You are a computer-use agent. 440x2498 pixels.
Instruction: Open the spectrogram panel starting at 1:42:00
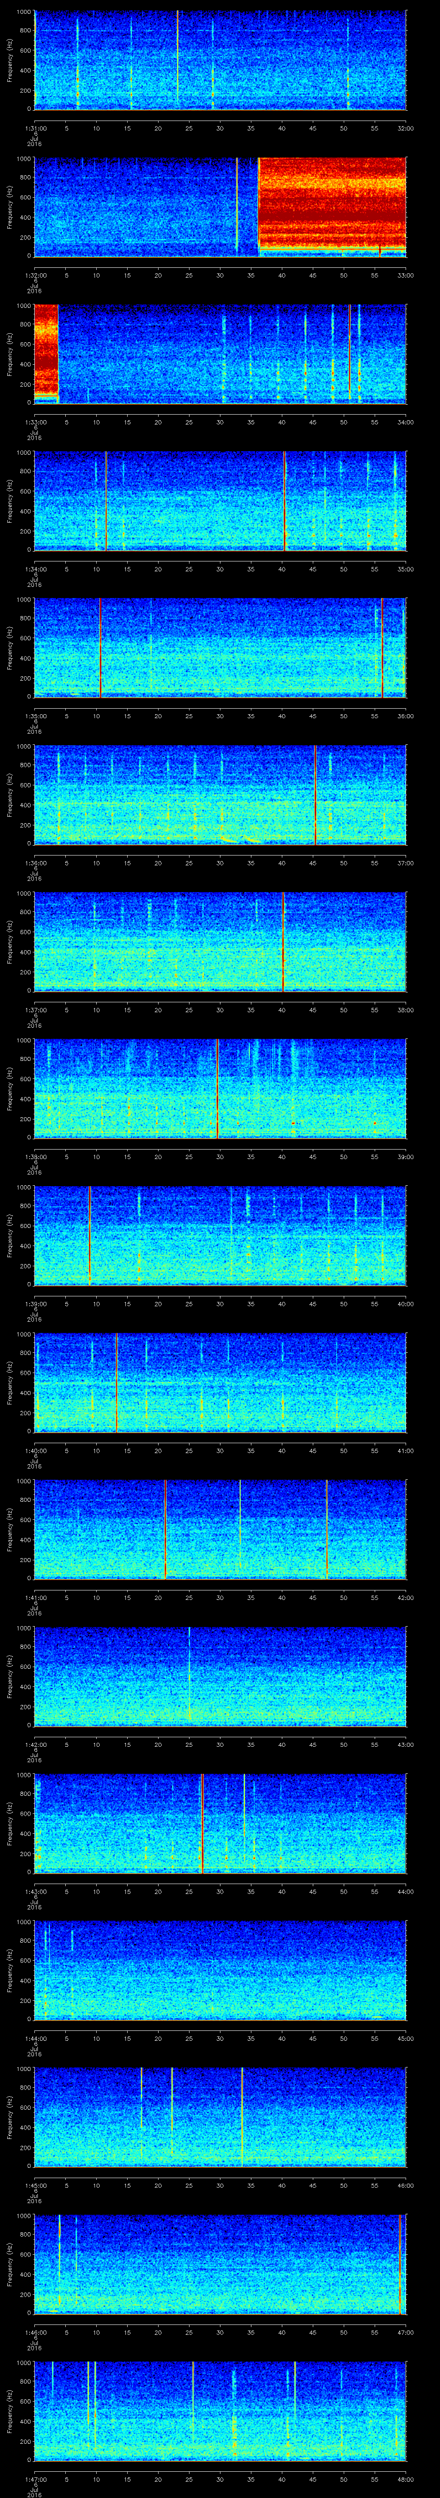pos(220,1676)
